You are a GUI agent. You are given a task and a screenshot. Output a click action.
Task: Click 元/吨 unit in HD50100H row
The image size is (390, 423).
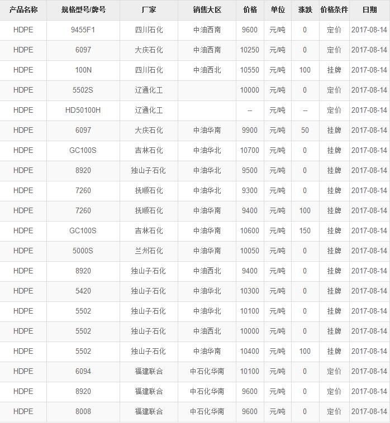[x=277, y=110]
